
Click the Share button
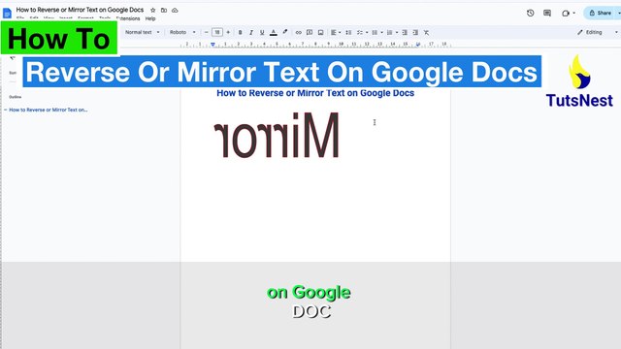pos(601,13)
